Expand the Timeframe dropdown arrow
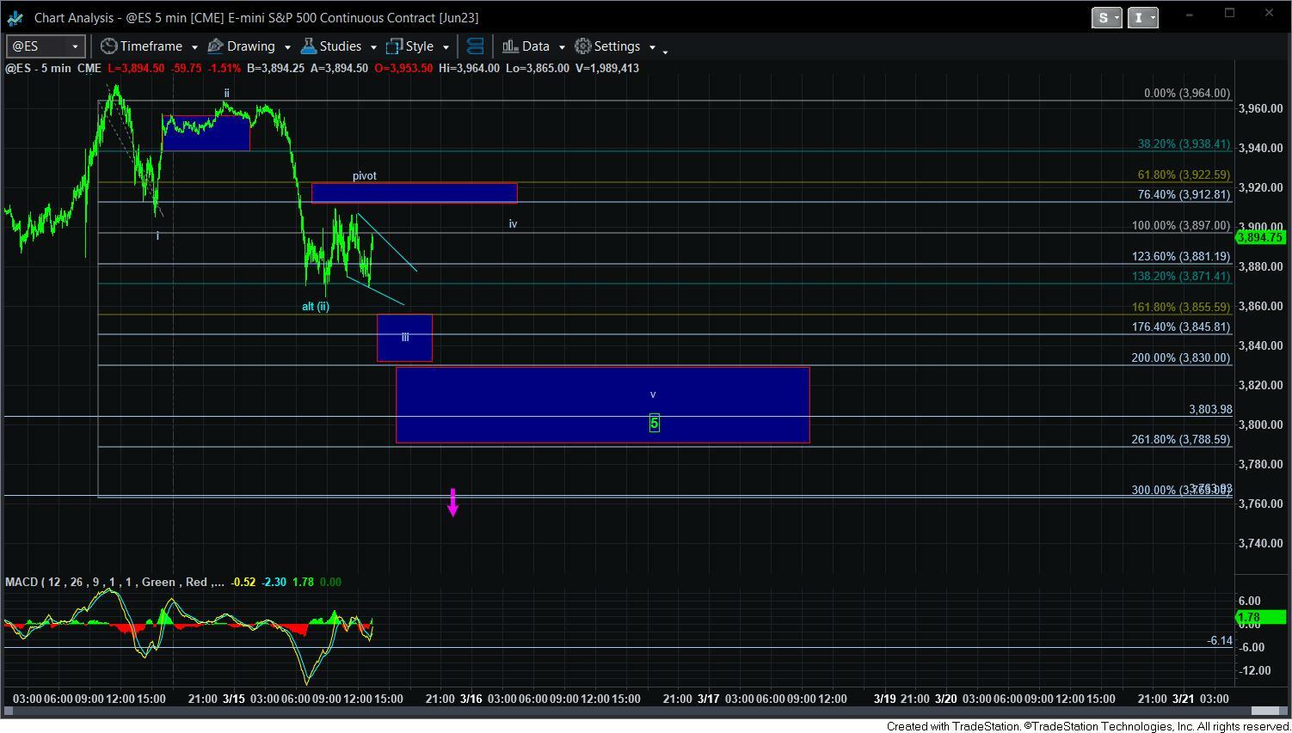1292x733 pixels. coord(194,47)
